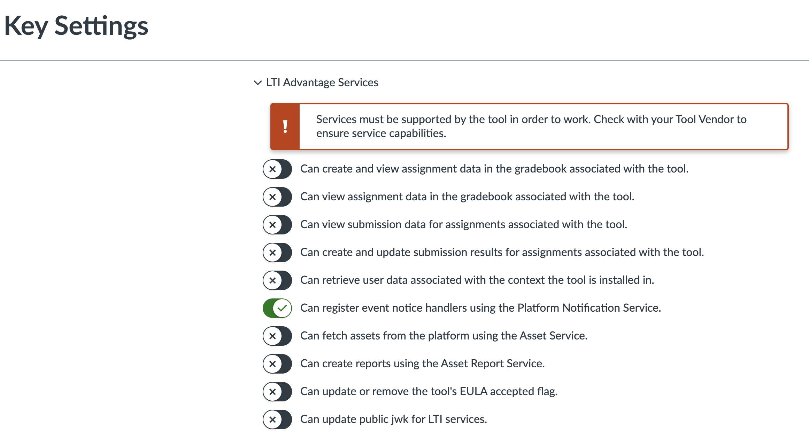The width and height of the screenshot is (809, 432).
Task: Enable updating the tool's EULA accepted flag
Action: click(x=277, y=392)
